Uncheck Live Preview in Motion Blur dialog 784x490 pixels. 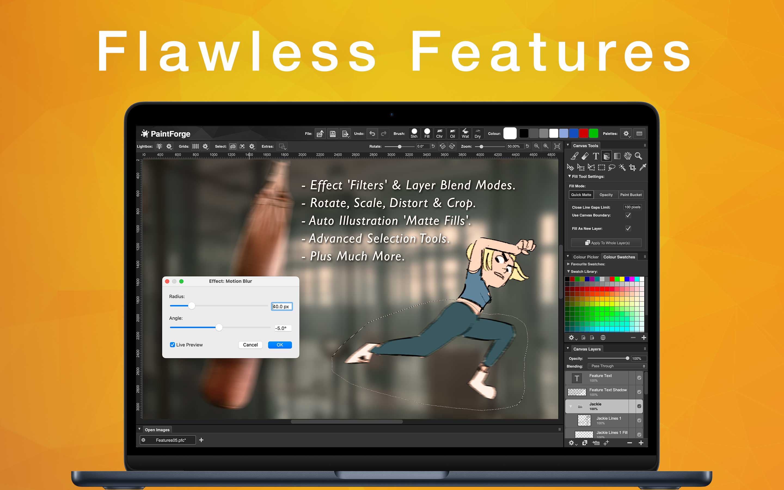pos(172,345)
